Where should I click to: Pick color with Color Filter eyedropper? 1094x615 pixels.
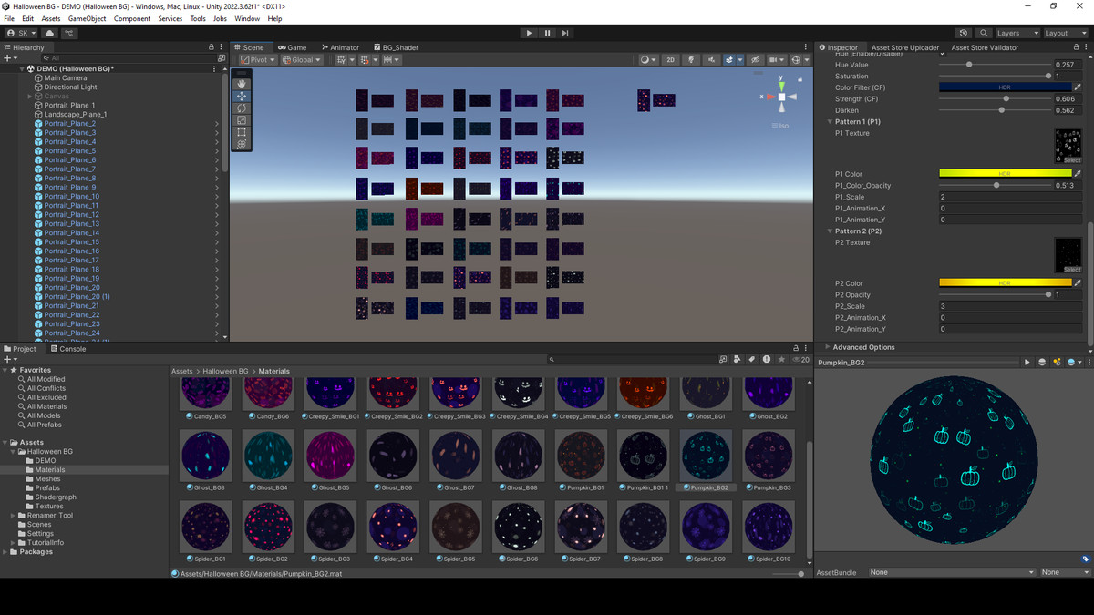click(1077, 87)
